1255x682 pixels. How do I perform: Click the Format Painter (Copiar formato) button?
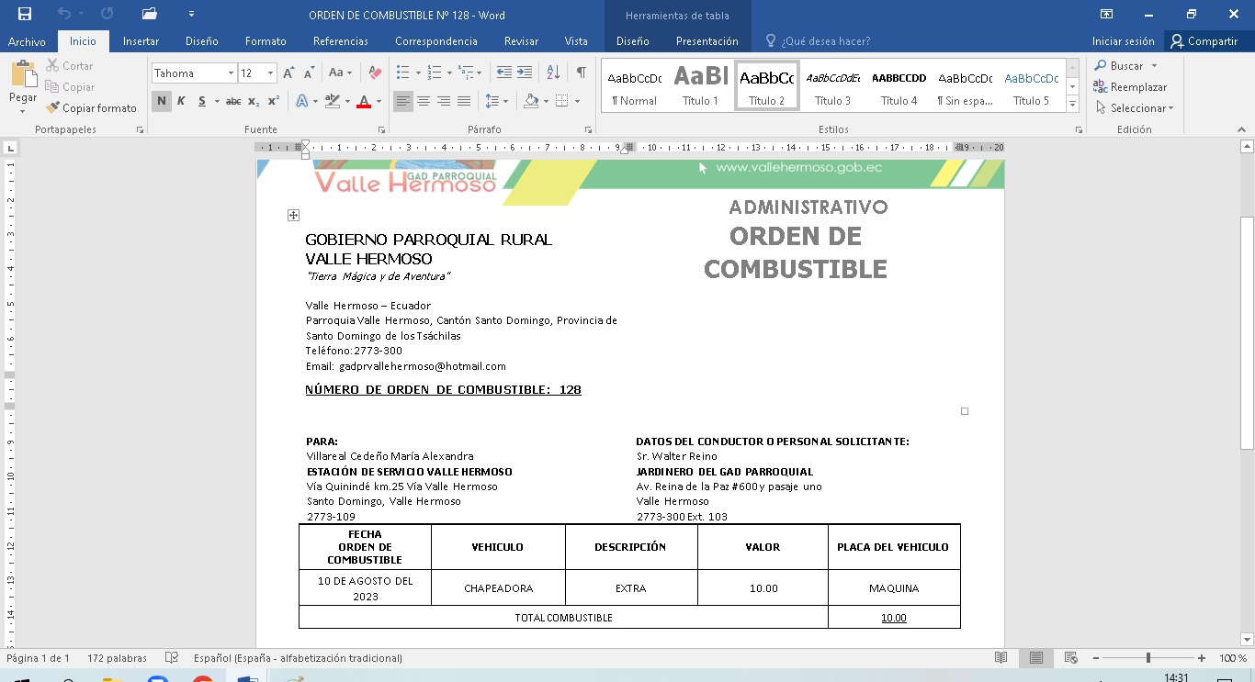click(x=90, y=108)
